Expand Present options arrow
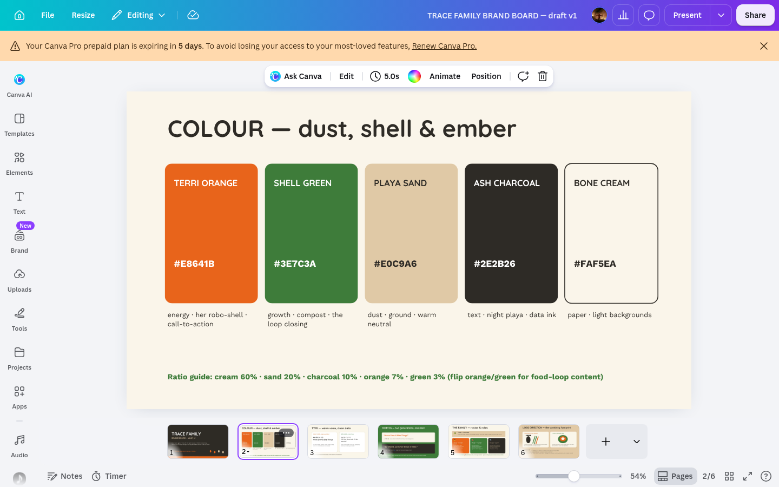 pyautogui.click(x=721, y=15)
